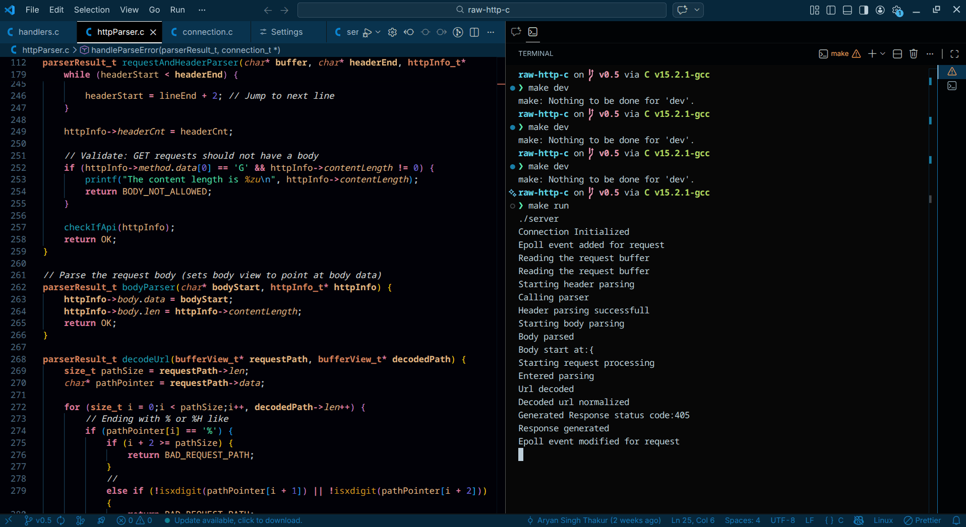Click the debug/run C file icon
This screenshot has height=527, width=966.
(368, 32)
